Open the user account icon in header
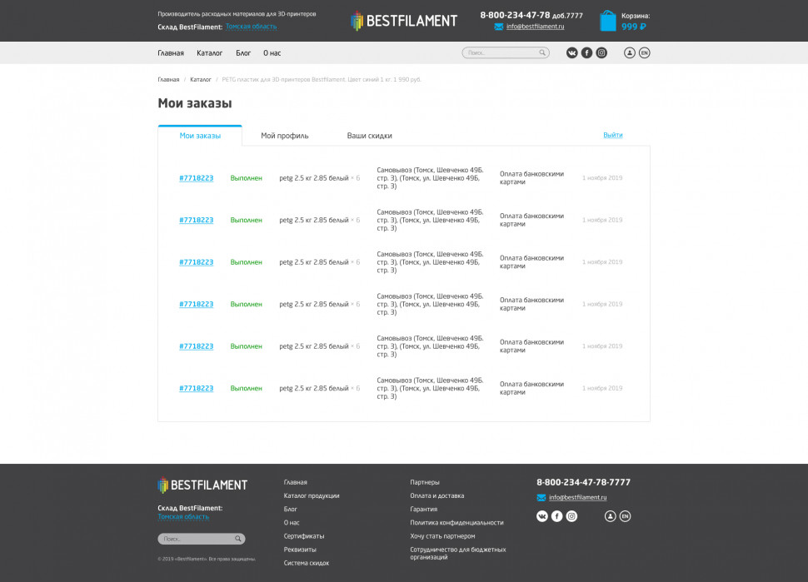Viewport: 808px width, 582px height. [x=629, y=52]
